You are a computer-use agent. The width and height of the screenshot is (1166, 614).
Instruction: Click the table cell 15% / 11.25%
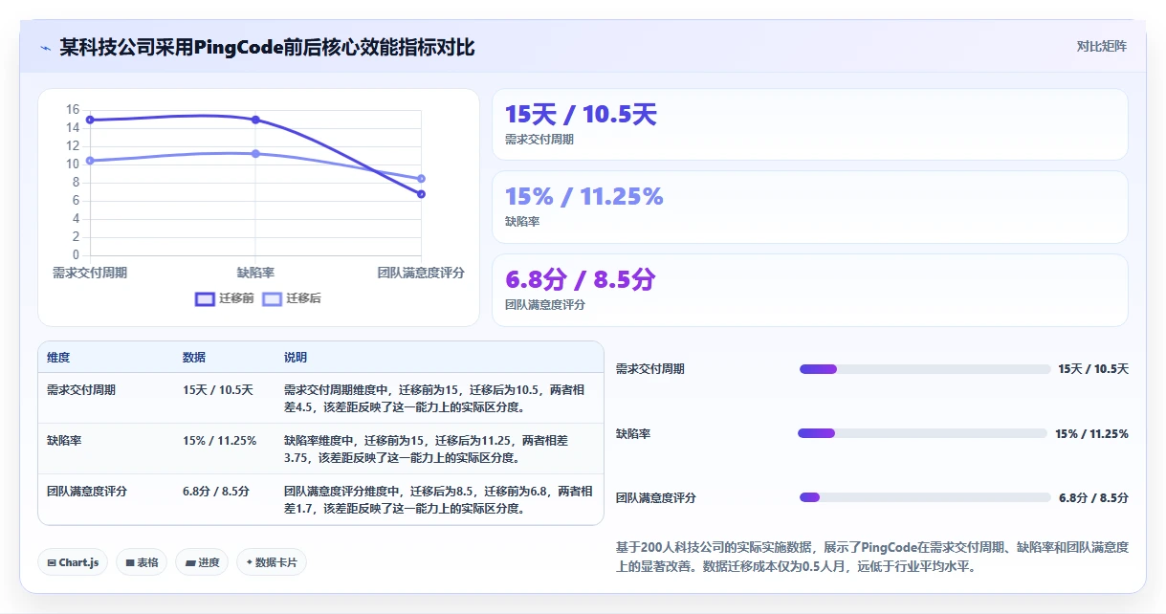click(x=220, y=441)
